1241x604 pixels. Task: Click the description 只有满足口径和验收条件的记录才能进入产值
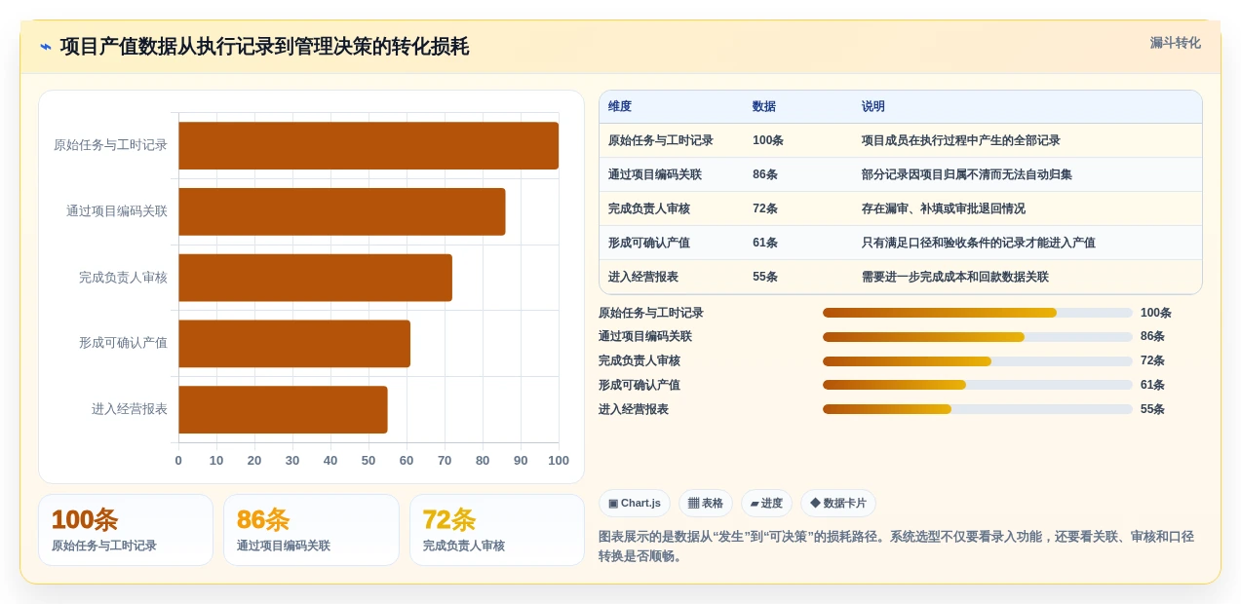coord(979,243)
